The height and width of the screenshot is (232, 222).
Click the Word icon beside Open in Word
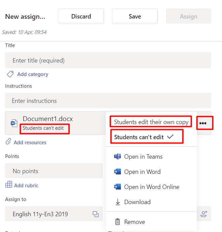[x=118, y=171]
